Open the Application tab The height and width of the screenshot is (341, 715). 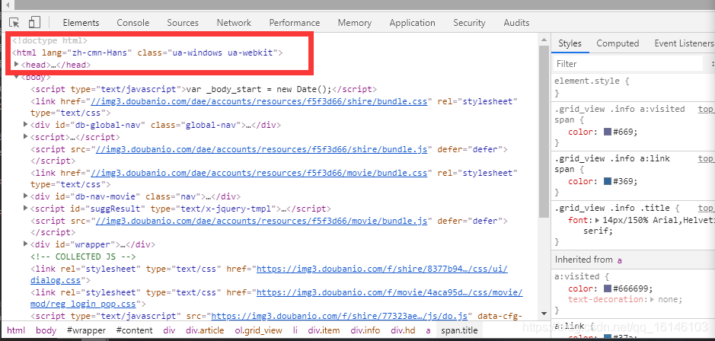pyautogui.click(x=412, y=23)
